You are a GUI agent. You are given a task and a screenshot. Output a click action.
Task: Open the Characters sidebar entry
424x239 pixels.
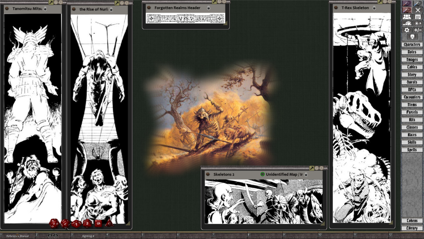tap(411, 44)
